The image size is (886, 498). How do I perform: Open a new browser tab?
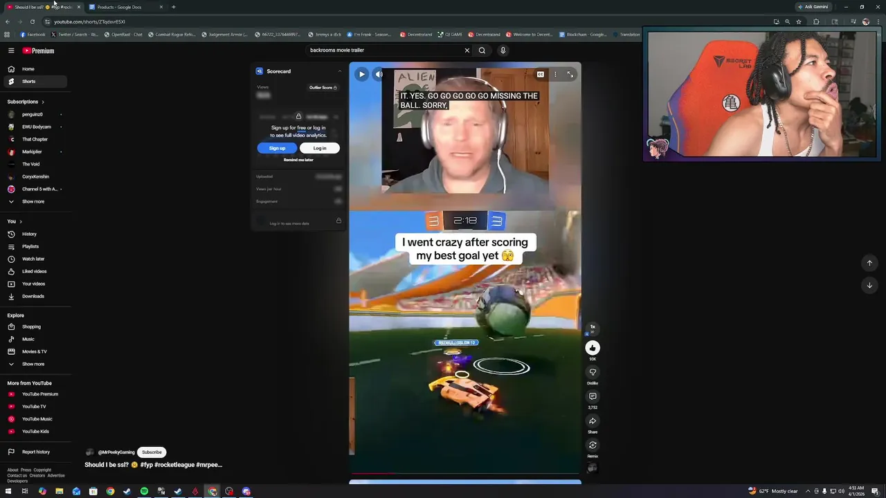tap(174, 7)
